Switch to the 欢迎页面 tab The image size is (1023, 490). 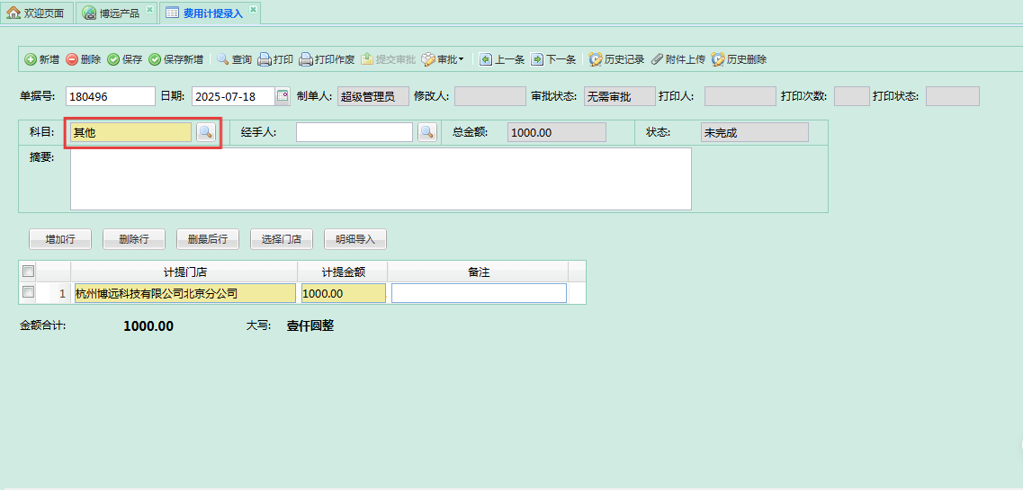tap(37, 13)
